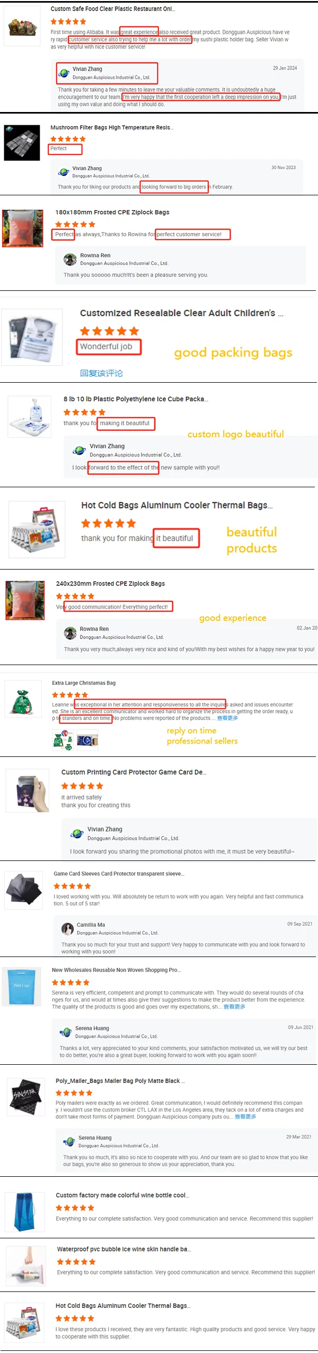Open the sushi plastic bag product thumbnail

coord(22,27)
